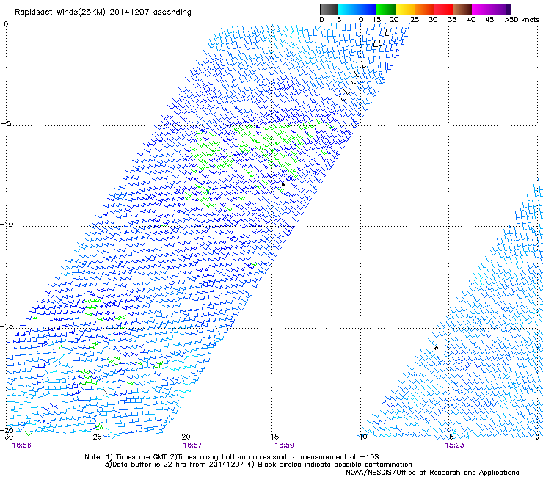Select the orange 25-30 knots legend segment
Image resolution: width=543 pixels, height=477 pixels.
point(424,9)
